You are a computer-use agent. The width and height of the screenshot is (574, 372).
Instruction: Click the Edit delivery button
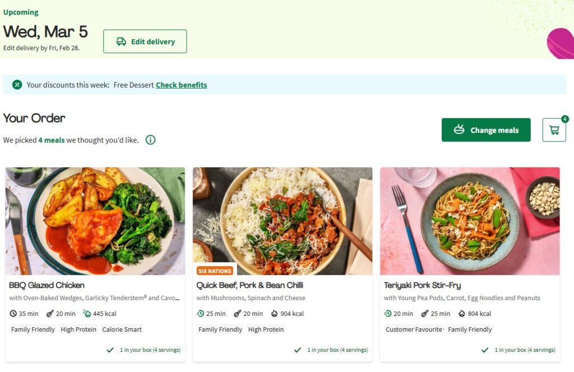[145, 41]
